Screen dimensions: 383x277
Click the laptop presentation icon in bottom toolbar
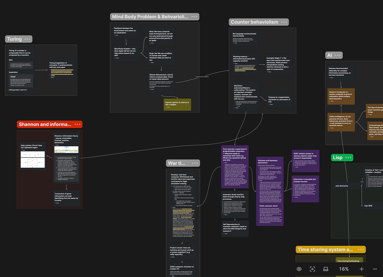click(x=326, y=269)
